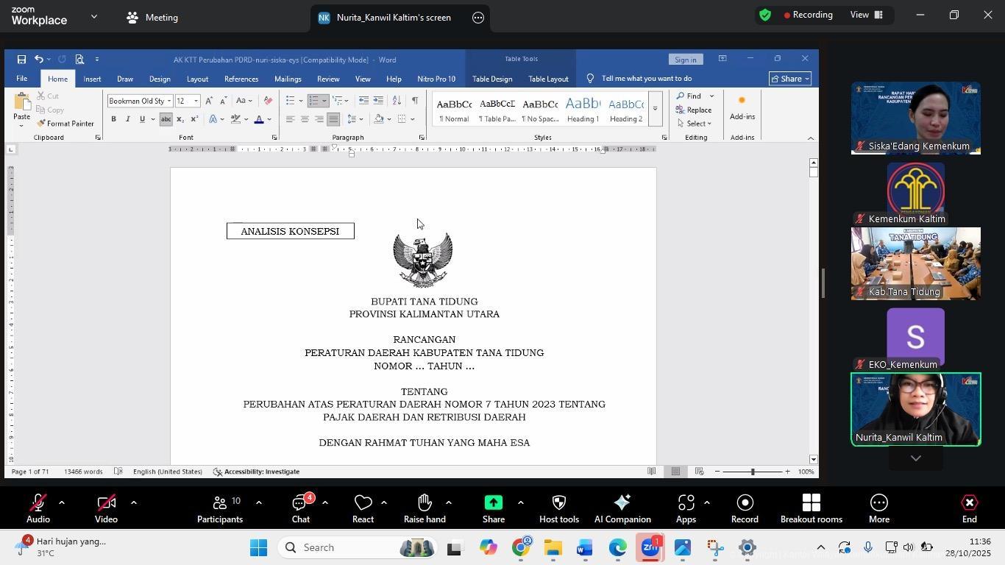
Task: Switch to the Meeting tab
Action: pos(152,18)
